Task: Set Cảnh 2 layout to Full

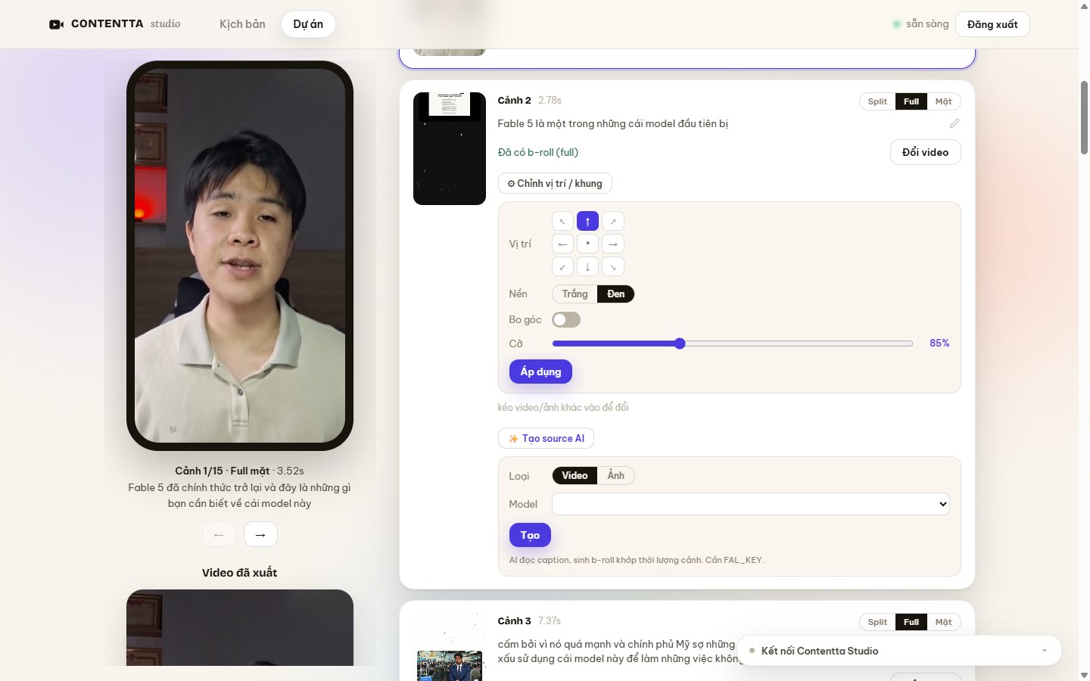Action: (x=911, y=101)
